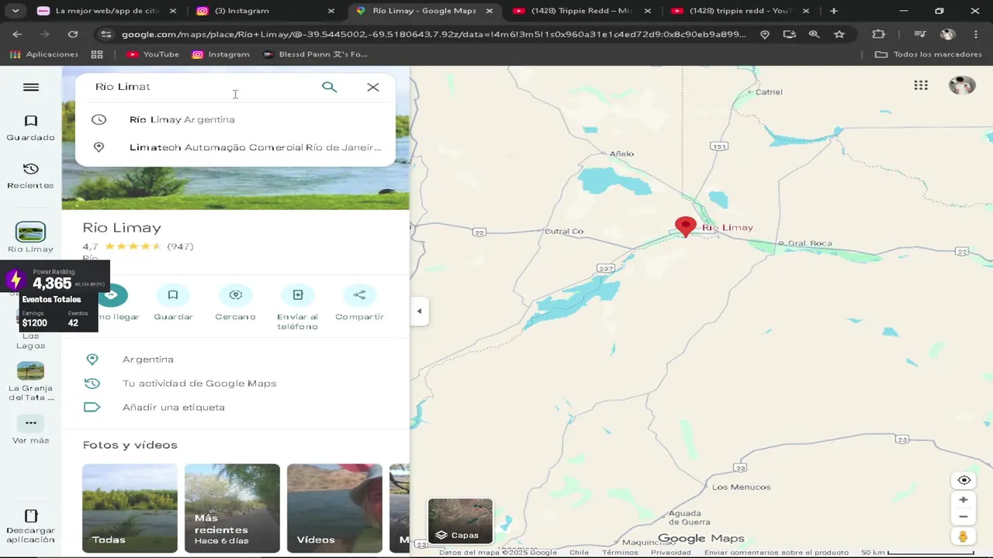The width and height of the screenshot is (993, 558).
Task: Open the Google account avatar
Action: (962, 85)
